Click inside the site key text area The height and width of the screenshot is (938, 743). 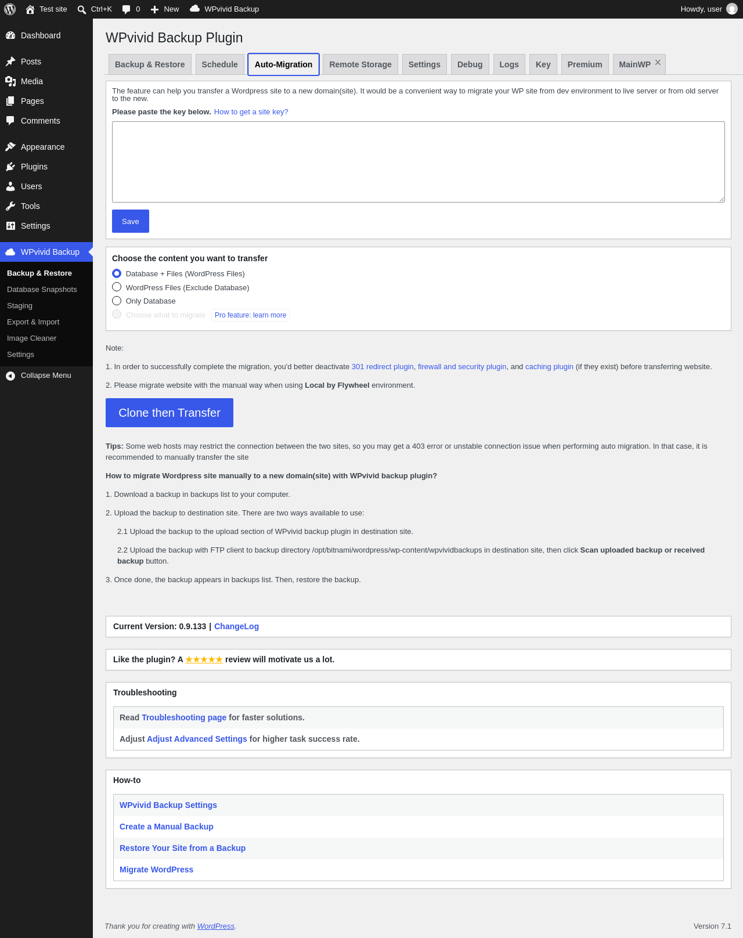pos(419,162)
